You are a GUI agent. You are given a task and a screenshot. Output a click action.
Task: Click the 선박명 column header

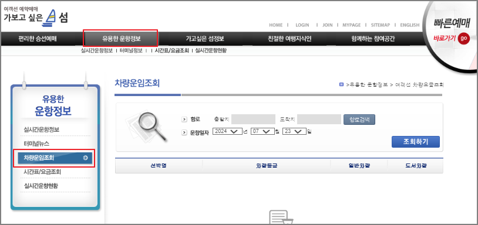click(x=159, y=166)
